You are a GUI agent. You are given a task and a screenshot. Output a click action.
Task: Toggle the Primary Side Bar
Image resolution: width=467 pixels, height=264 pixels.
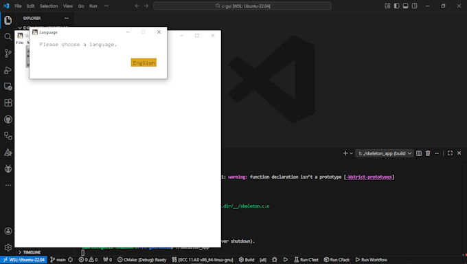click(x=396, y=6)
